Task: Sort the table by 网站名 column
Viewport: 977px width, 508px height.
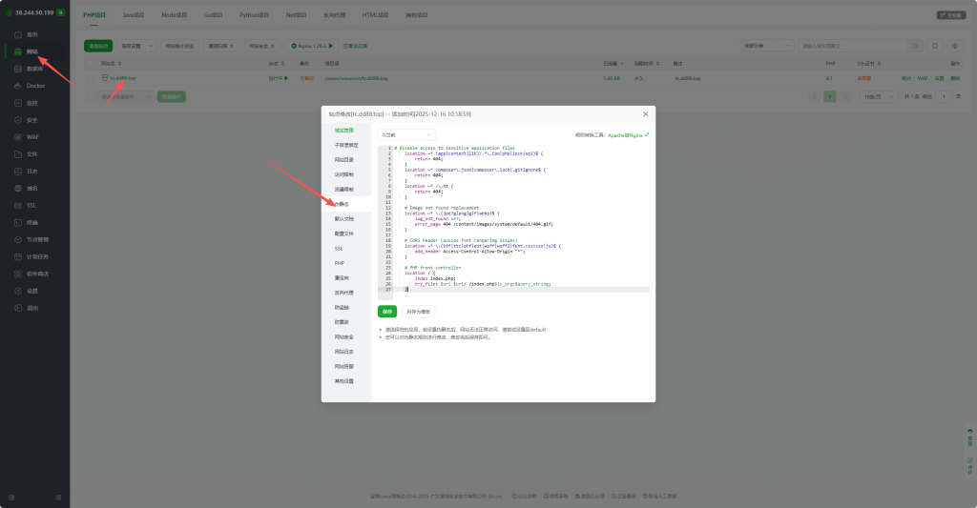Action: coord(111,64)
